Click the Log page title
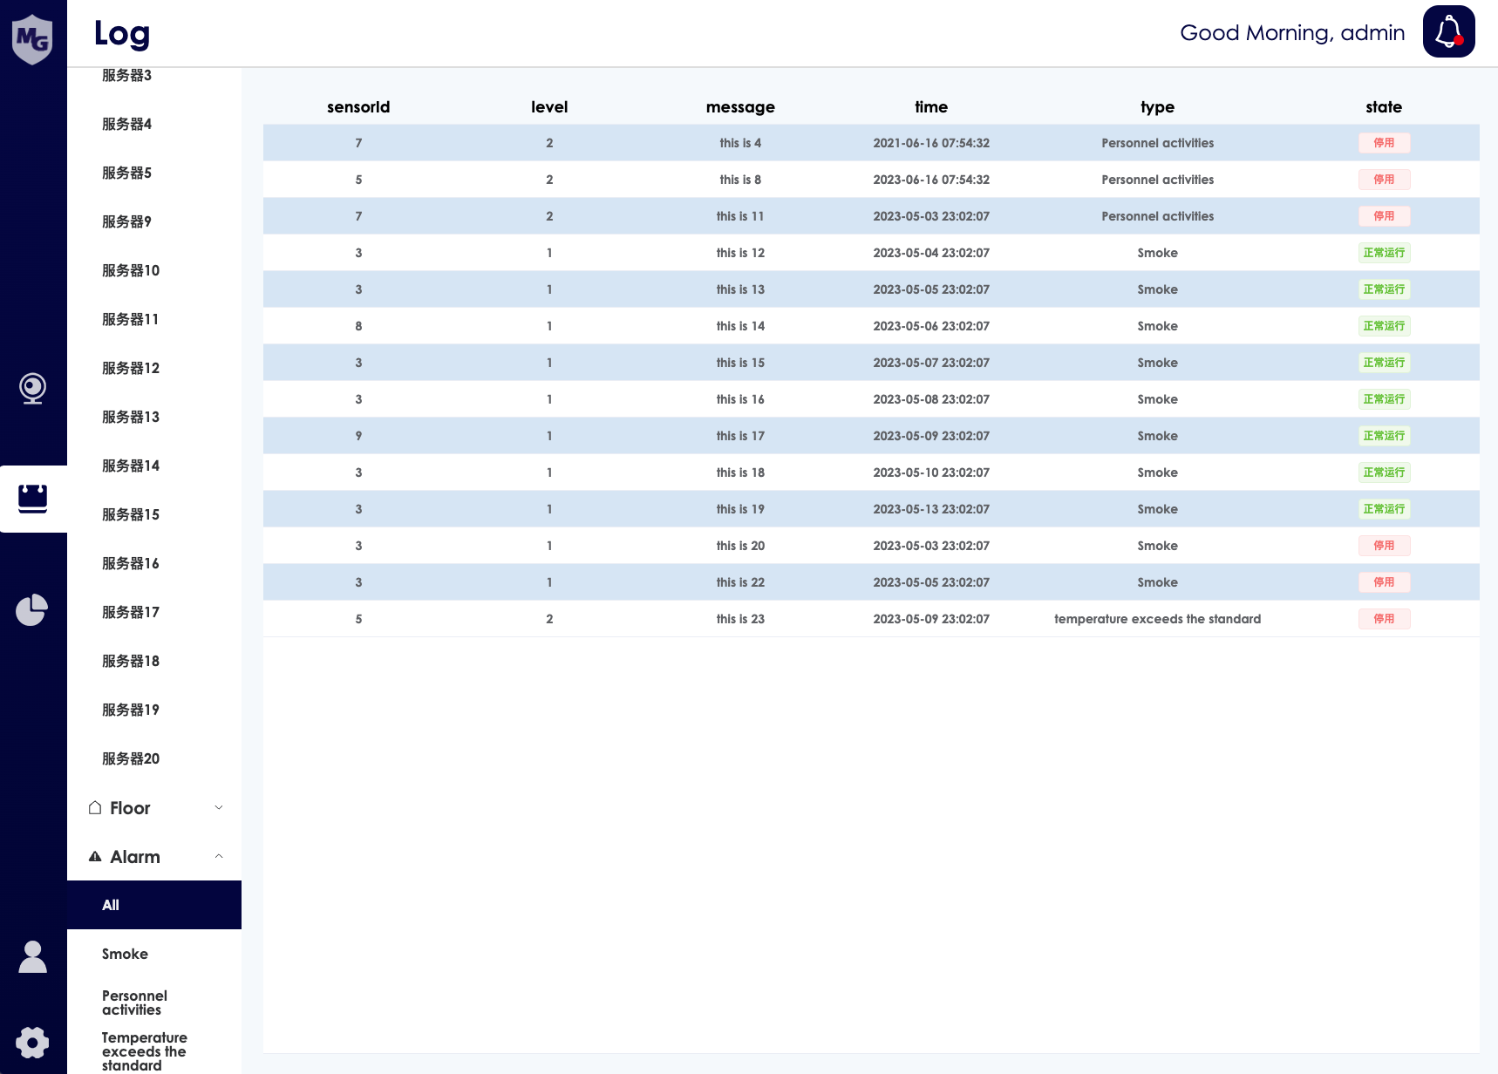The image size is (1498, 1074). [x=122, y=34]
